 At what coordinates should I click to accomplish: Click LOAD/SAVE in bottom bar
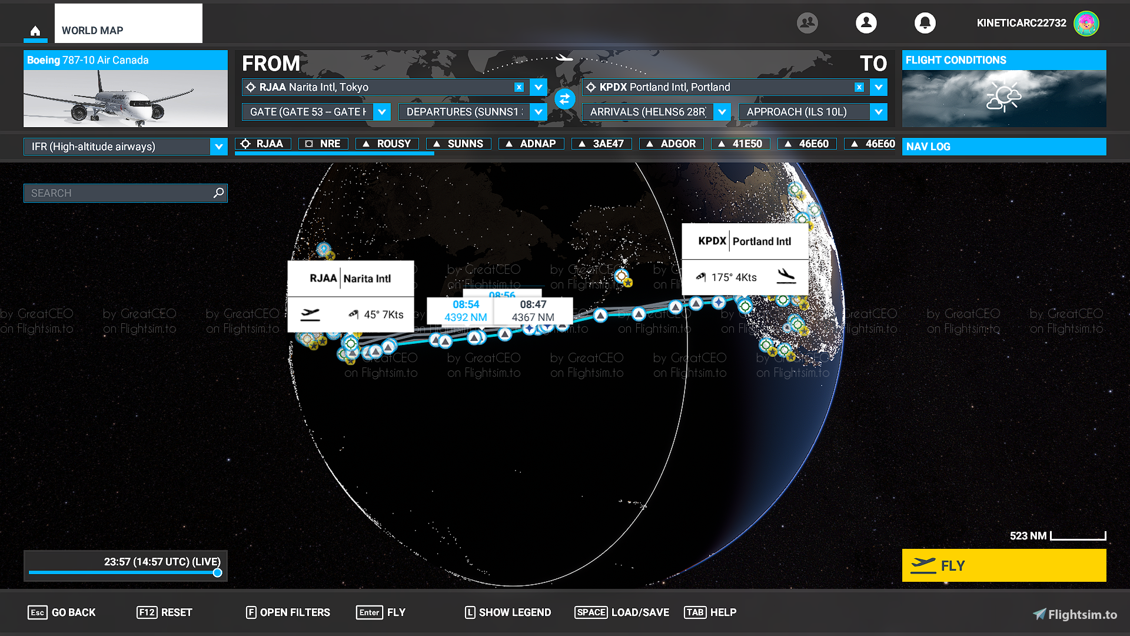coord(621,612)
